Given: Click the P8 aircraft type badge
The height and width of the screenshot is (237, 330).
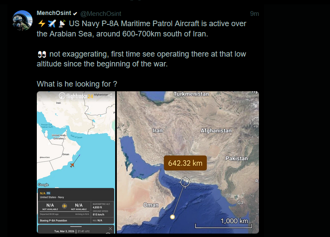Looking at the screenshot, I should (x=48, y=193).
